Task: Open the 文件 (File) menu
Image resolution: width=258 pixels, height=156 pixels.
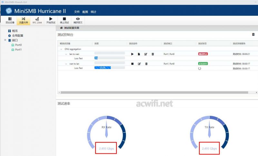Action: (77, 12)
